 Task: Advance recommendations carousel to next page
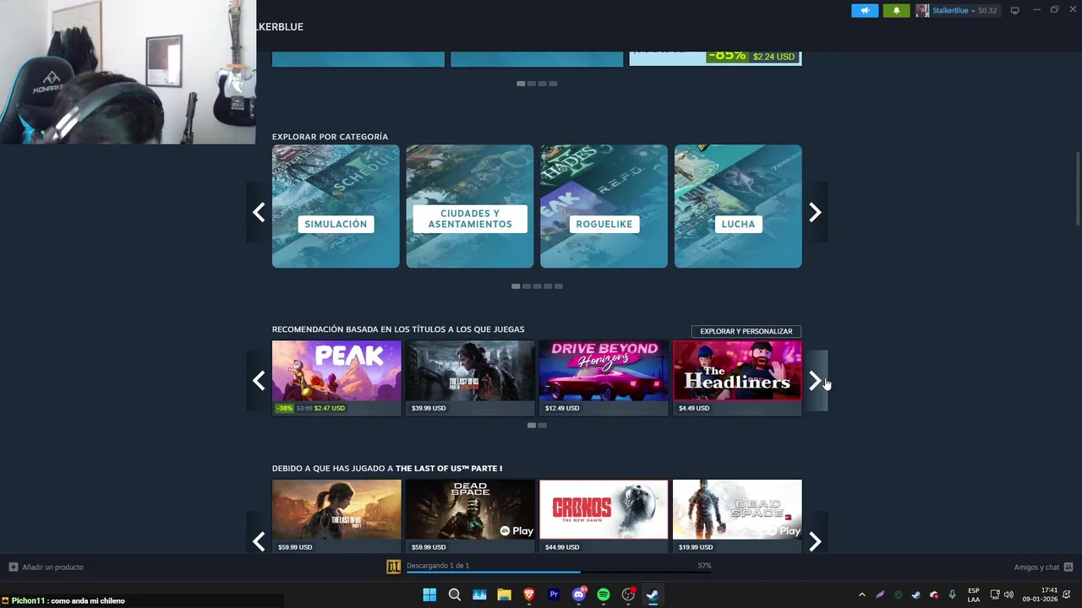tap(815, 381)
